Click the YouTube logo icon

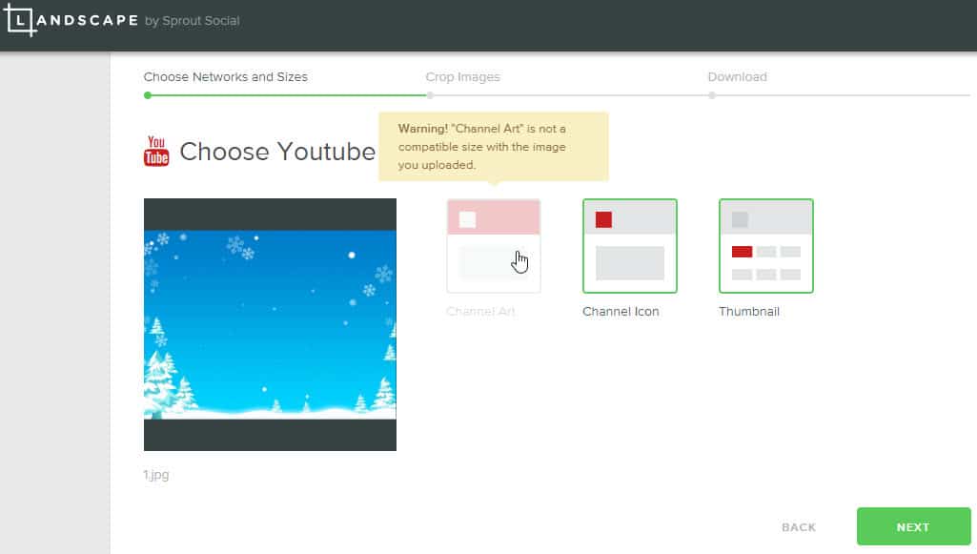click(156, 151)
